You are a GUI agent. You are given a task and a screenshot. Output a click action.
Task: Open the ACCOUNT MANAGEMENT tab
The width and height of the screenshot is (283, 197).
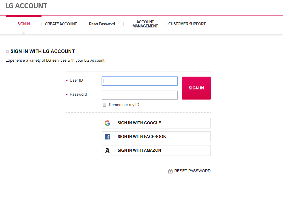click(145, 24)
